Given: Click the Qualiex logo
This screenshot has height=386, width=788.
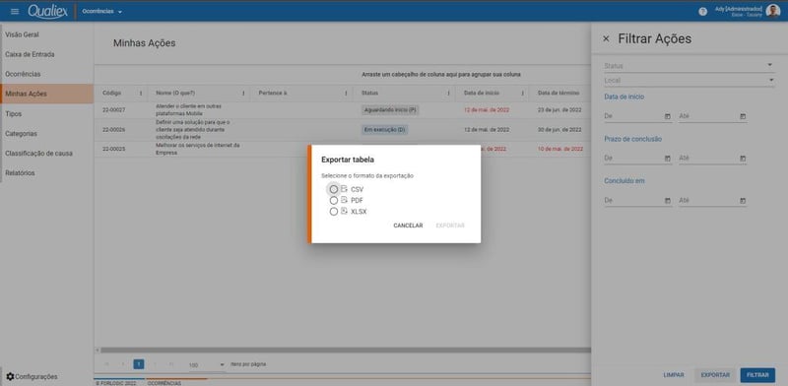Looking at the screenshot, I should pyautogui.click(x=47, y=11).
